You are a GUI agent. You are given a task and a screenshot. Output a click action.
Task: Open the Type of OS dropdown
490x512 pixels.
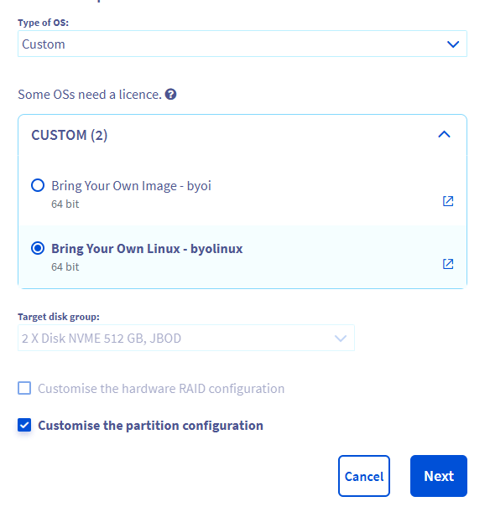coord(242,44)
